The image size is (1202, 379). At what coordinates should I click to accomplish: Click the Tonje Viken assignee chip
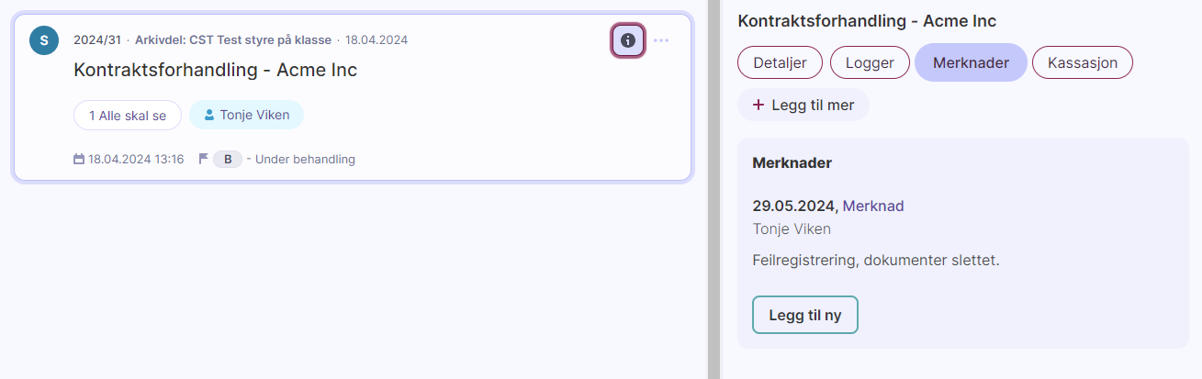pos(246,116)
